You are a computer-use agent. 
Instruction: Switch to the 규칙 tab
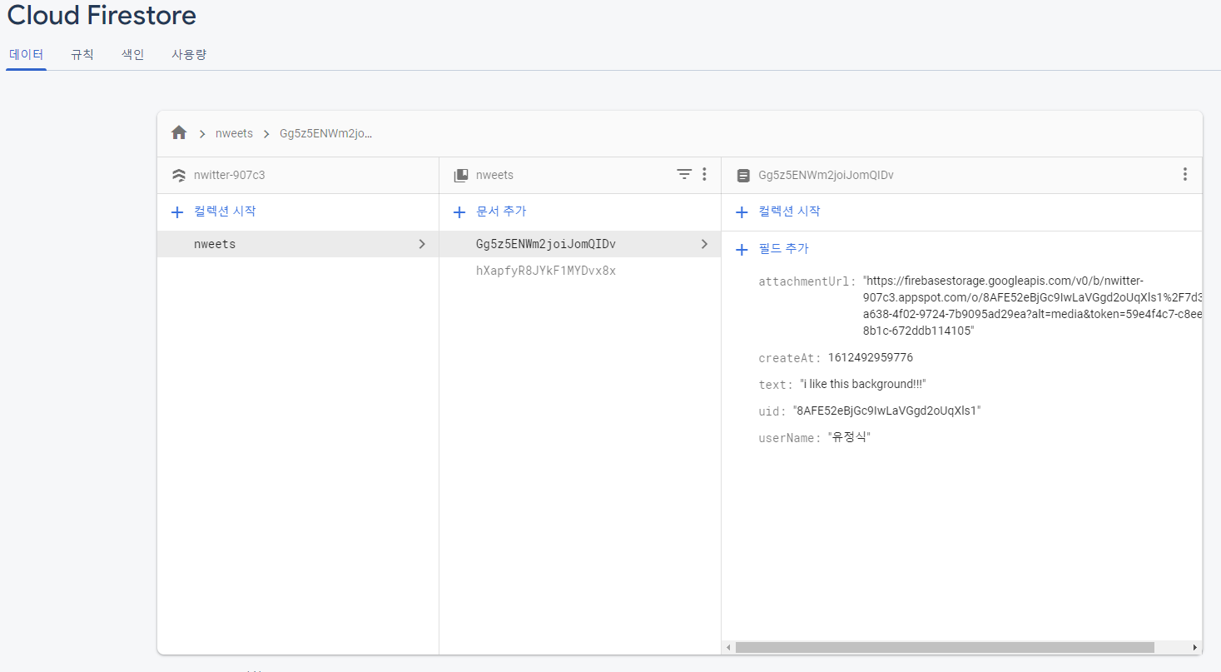pyautogui.click(x=82, y=55)
